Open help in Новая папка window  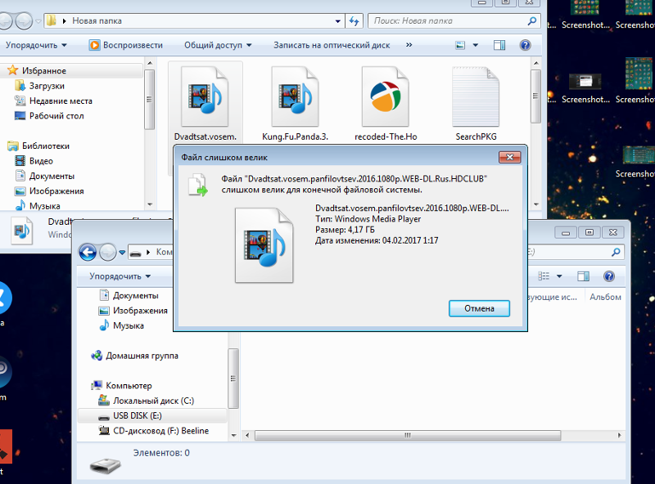[x=525, y=45]
